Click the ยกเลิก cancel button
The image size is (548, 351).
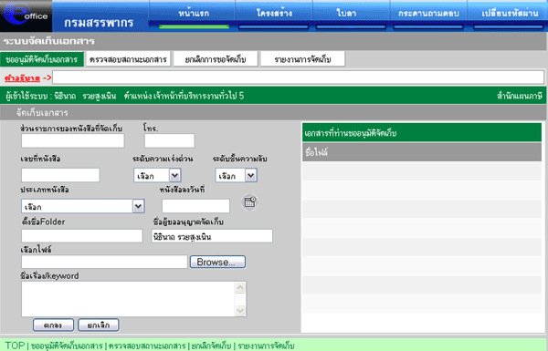click(99, 325)
